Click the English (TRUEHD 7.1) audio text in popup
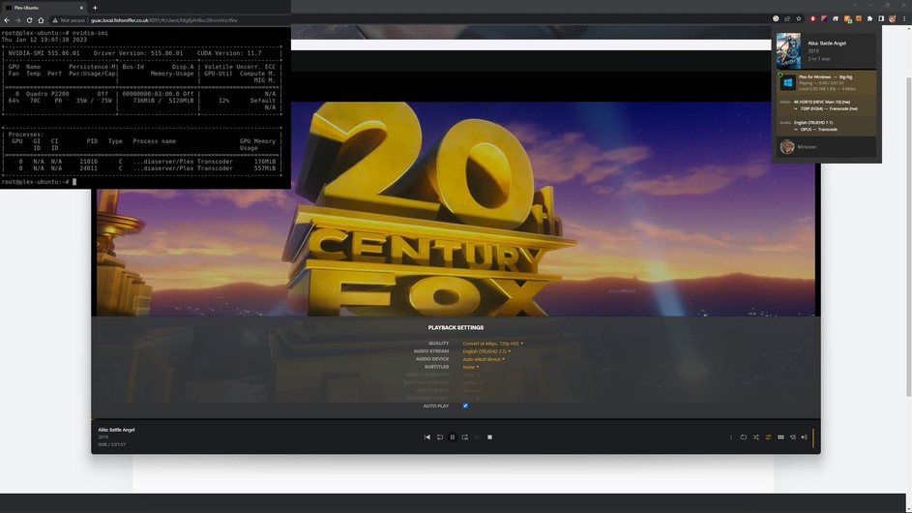Image resolution: width=912 pixels, height=513 pixels. pos(813,123)
